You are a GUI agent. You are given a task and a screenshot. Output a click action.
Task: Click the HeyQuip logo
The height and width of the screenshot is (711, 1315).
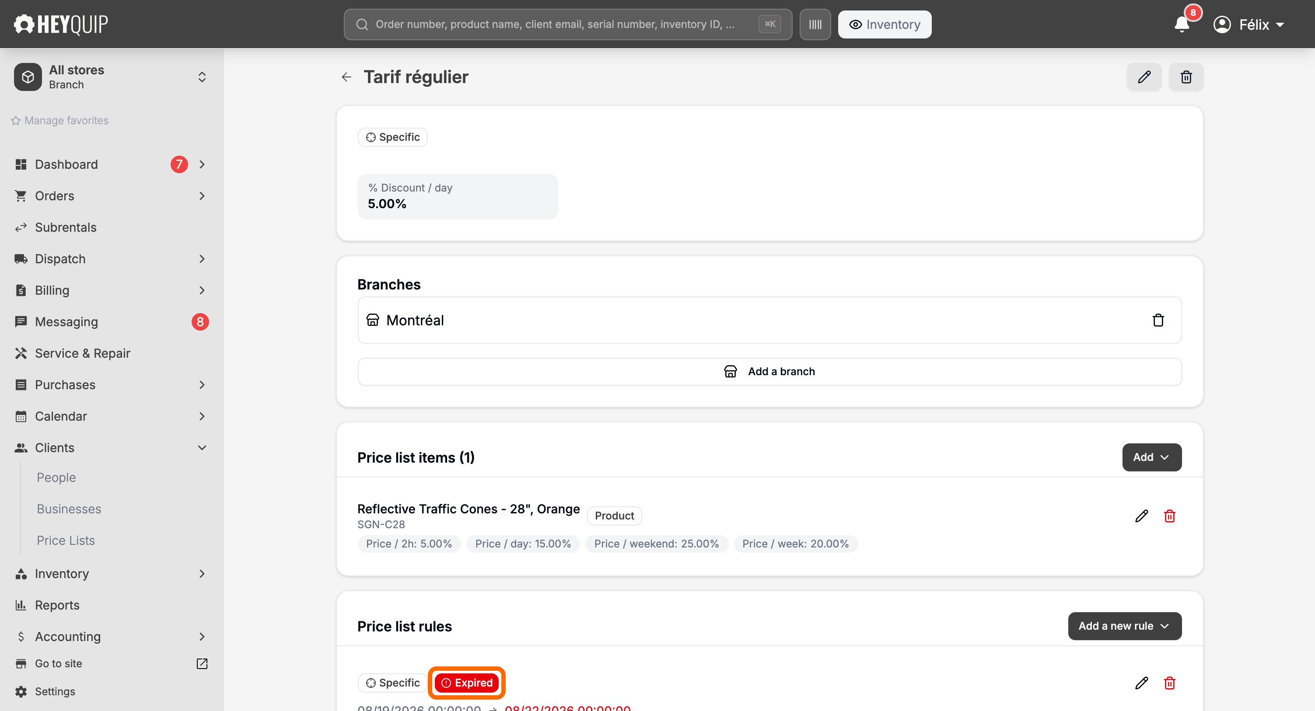(x=61, y=24)
